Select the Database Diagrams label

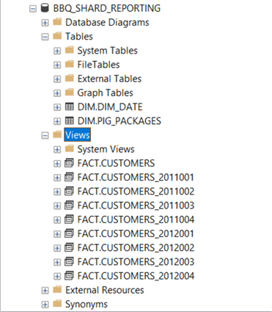[107, 23]
